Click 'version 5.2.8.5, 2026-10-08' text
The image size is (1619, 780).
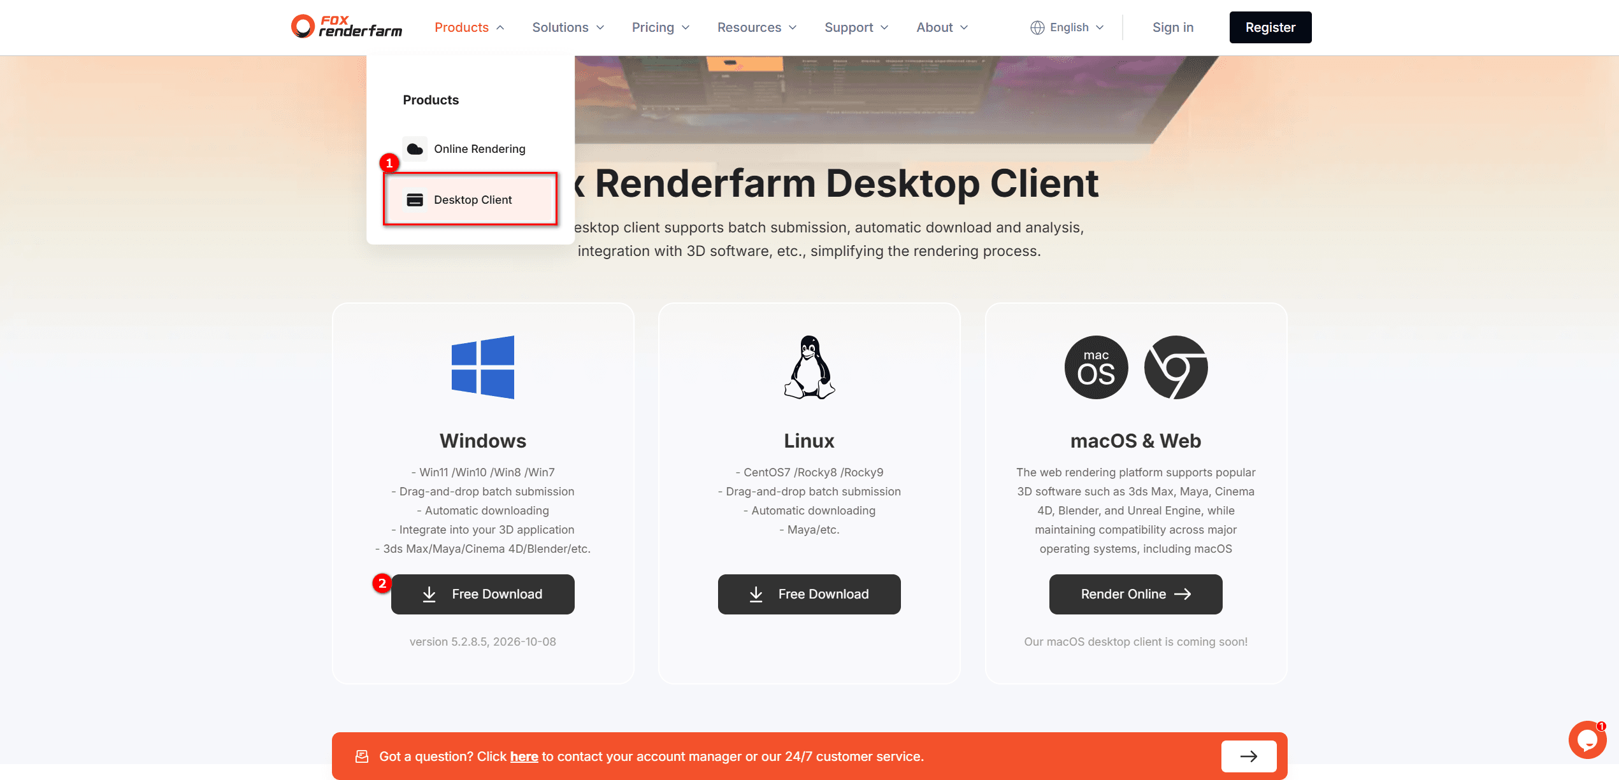coord(483,642)
